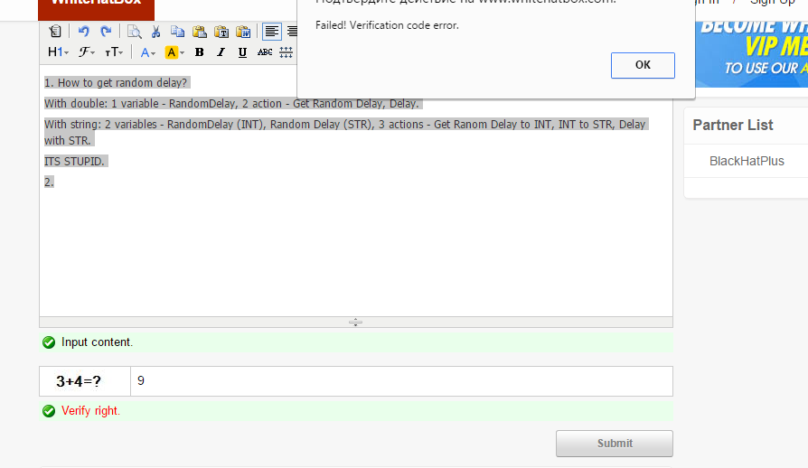The width and height of the screenshot is (808, 468).
Task: Click the Submit button
Action: (614, 444)
